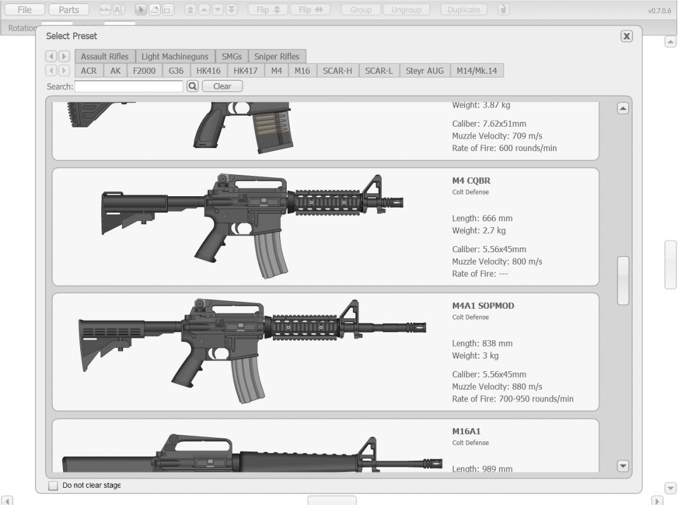The image size is (678, 505).
Task: Show next rifle model tabs arrow
Action: pos(64,70)
